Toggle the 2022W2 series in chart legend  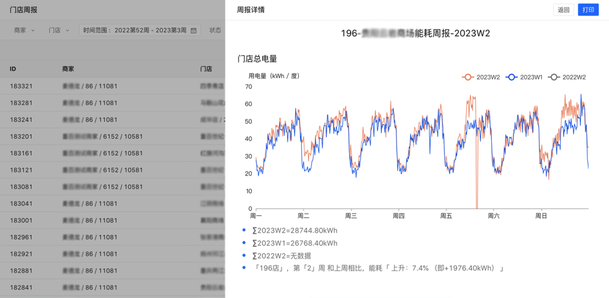coord(573,77)
